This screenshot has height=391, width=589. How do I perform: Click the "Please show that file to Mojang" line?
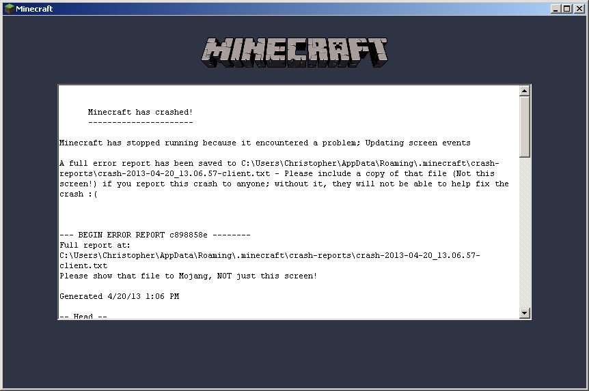(x=188, y=276)
